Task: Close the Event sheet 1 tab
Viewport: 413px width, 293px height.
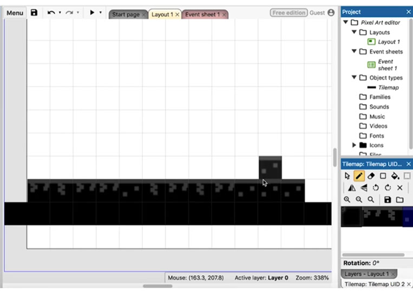Action: pos(224,15)
